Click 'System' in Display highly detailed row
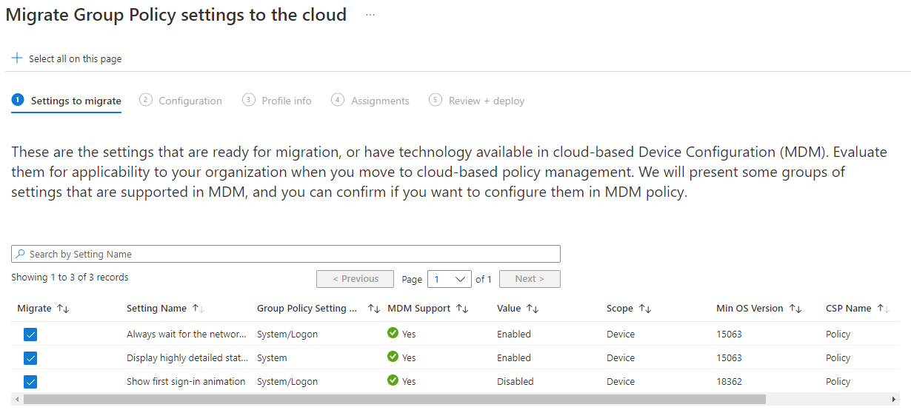This screenshot has height=410, width=911. 272,357
